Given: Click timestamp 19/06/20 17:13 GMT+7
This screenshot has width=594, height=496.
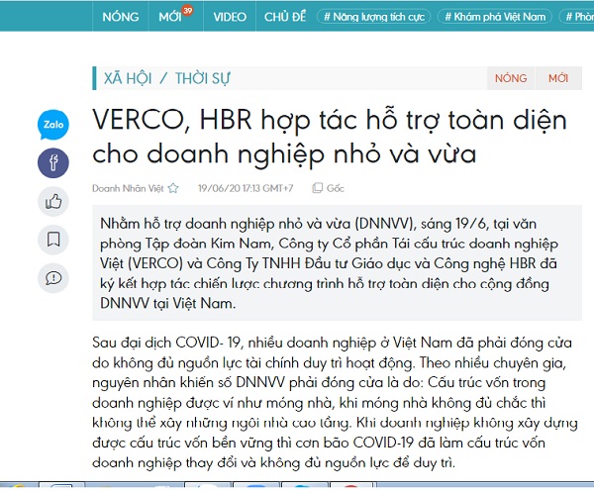Looking at the screenshot, I should [x=246, y=188].
